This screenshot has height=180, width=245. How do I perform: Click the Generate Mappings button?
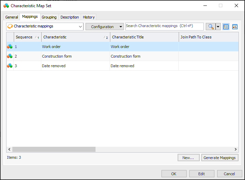pos(220,158)
